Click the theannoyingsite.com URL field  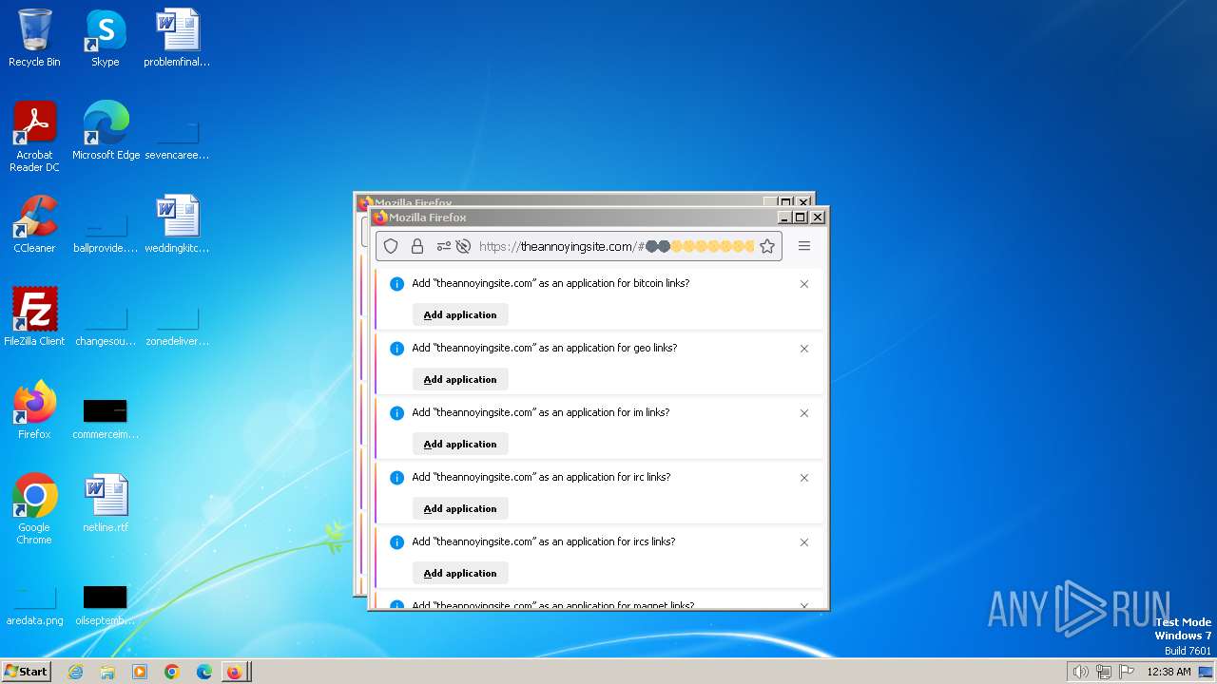(x=616, y=246)
